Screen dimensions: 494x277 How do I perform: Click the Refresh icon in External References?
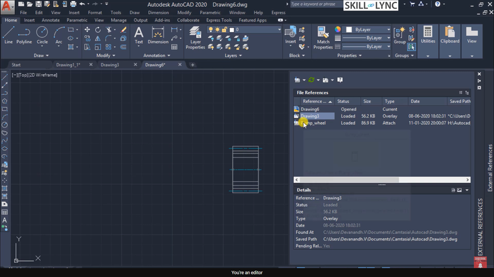point(312,79)
